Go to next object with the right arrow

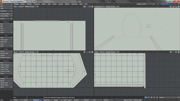(158, 4)
